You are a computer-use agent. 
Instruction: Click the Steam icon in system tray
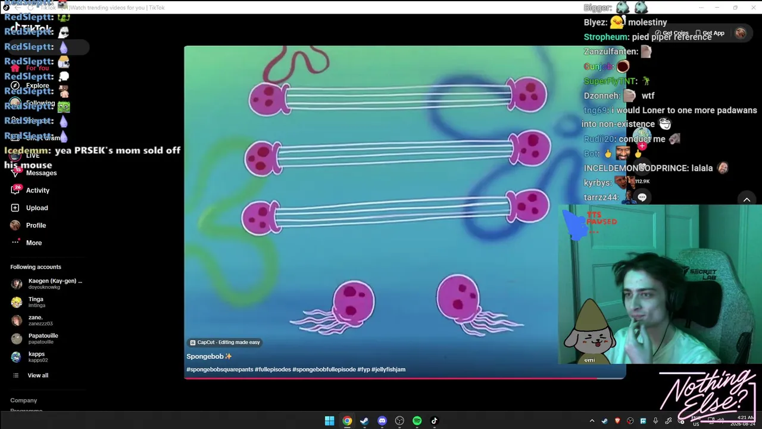click(605, 421)
